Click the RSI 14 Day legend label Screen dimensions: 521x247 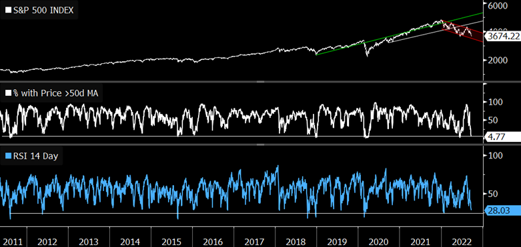(x=35, y=156)
